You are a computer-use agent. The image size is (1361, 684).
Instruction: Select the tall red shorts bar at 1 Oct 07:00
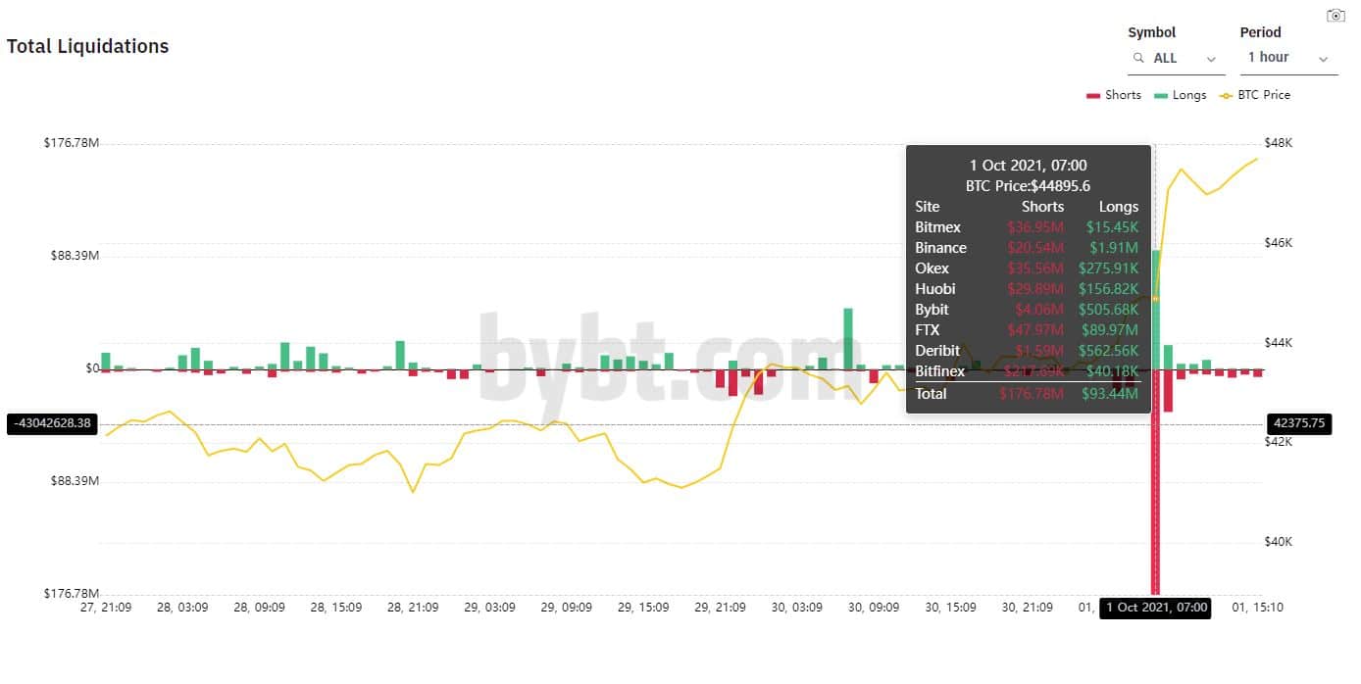click(1155, 481)
